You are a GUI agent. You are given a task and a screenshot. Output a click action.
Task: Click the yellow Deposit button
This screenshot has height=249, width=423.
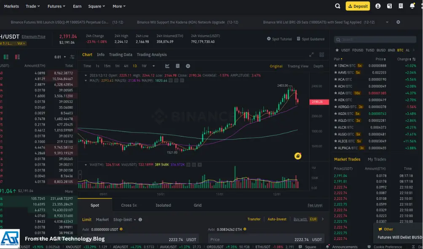[x=358, y=6]
